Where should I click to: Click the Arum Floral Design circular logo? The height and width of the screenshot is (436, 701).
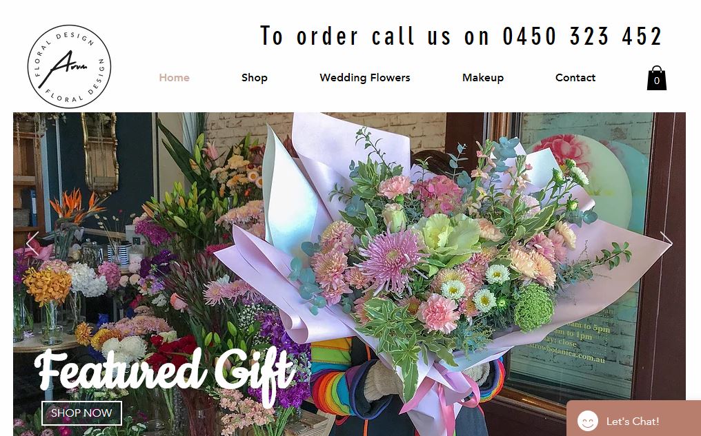pos(69,67)
